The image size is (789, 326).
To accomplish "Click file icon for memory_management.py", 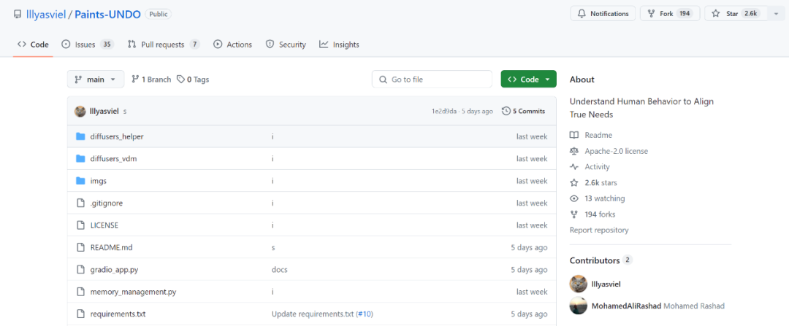I will tap(80, 292).
